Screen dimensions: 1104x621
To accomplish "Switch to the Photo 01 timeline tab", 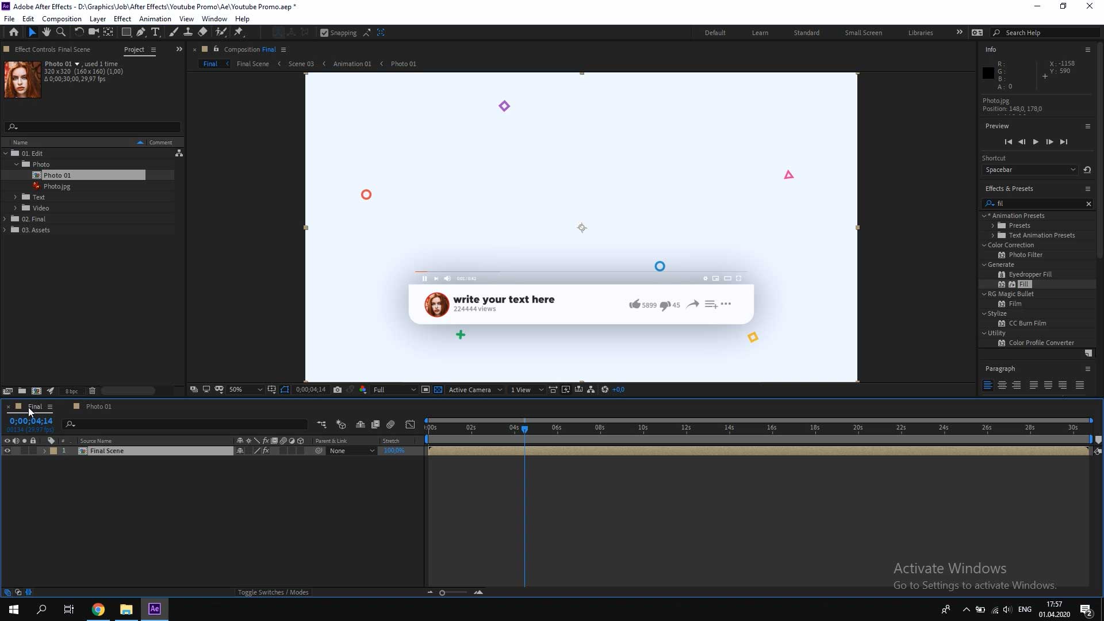I will click(98, 407).
